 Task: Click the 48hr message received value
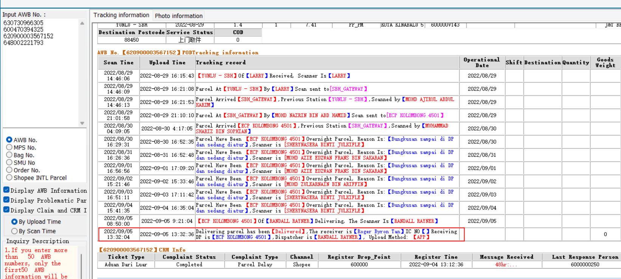coord(506,265)
